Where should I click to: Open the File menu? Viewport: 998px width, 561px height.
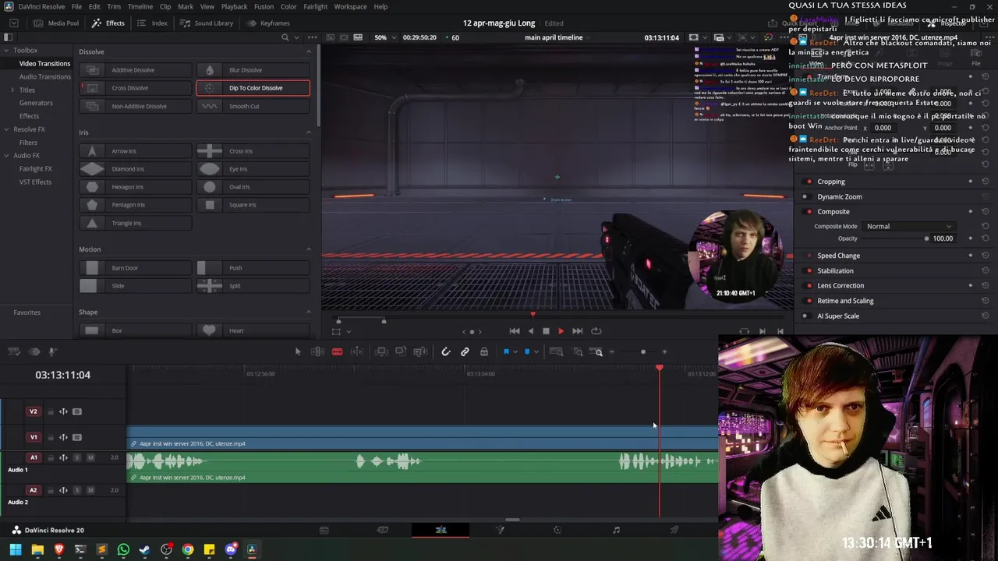pos(76,6)
